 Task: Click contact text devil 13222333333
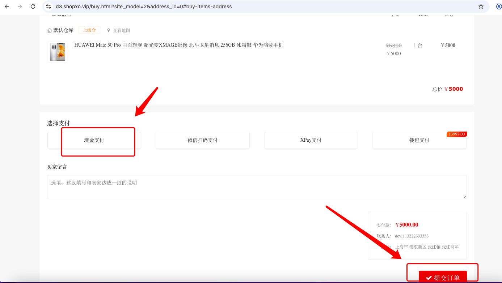point(412,236)
